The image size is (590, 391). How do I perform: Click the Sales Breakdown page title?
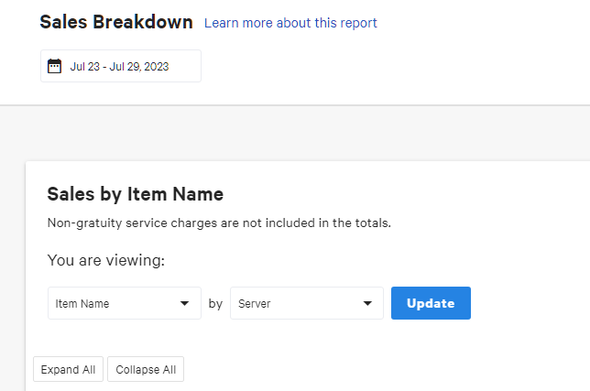(116, 22)
